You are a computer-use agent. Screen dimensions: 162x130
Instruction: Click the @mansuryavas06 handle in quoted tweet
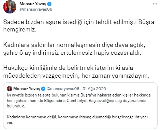click(63, 89)
